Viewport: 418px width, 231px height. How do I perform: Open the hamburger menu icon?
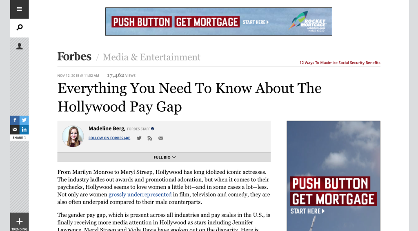pyautogui.click(x=20, y=9)
